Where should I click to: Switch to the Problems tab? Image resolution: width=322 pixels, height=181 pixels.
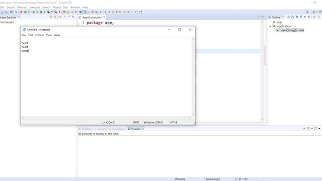point(86,129)
